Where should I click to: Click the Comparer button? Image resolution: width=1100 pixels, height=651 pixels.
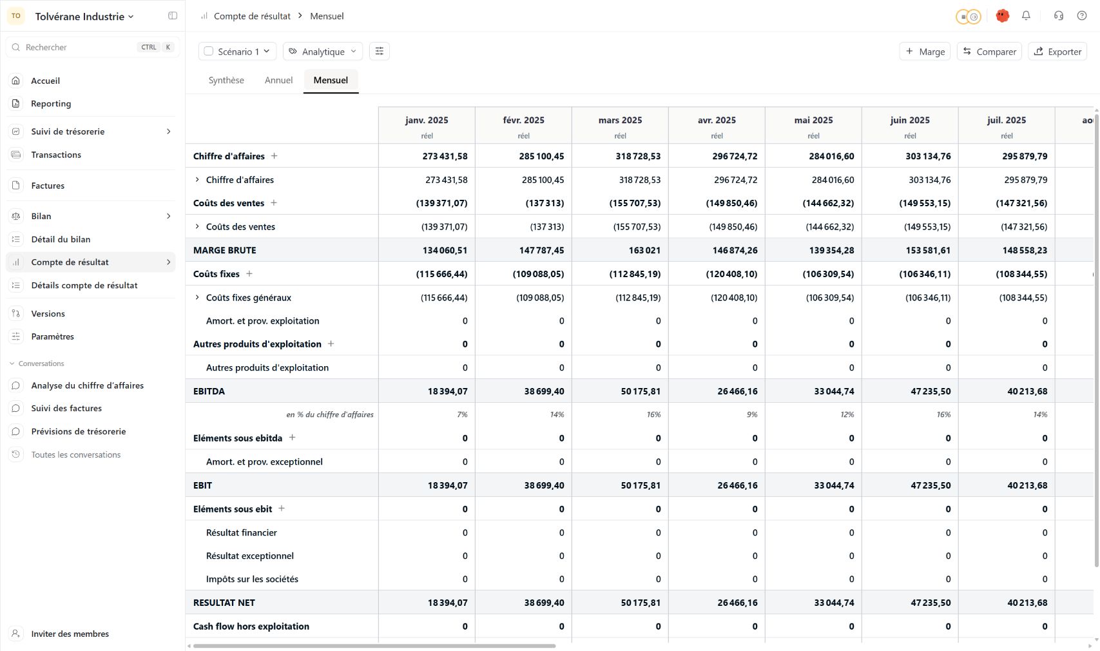(x=989, y=52)
